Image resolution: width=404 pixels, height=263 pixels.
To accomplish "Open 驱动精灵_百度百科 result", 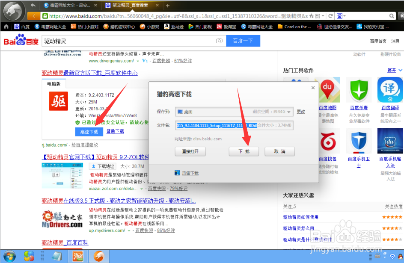I will pyautogui.click(x=65, y=242).
